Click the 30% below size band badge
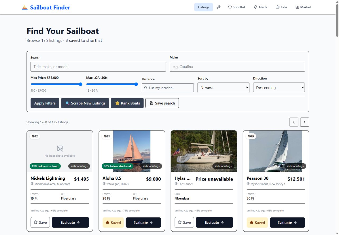 [117, 166]
